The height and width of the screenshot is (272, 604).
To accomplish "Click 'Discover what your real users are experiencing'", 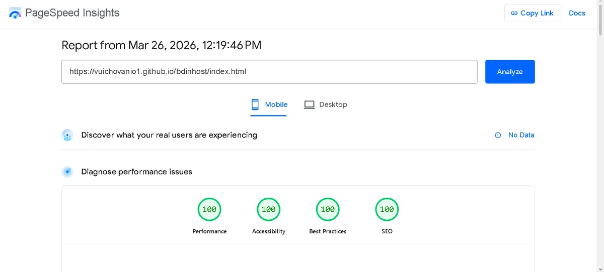I will click(169, 135).
